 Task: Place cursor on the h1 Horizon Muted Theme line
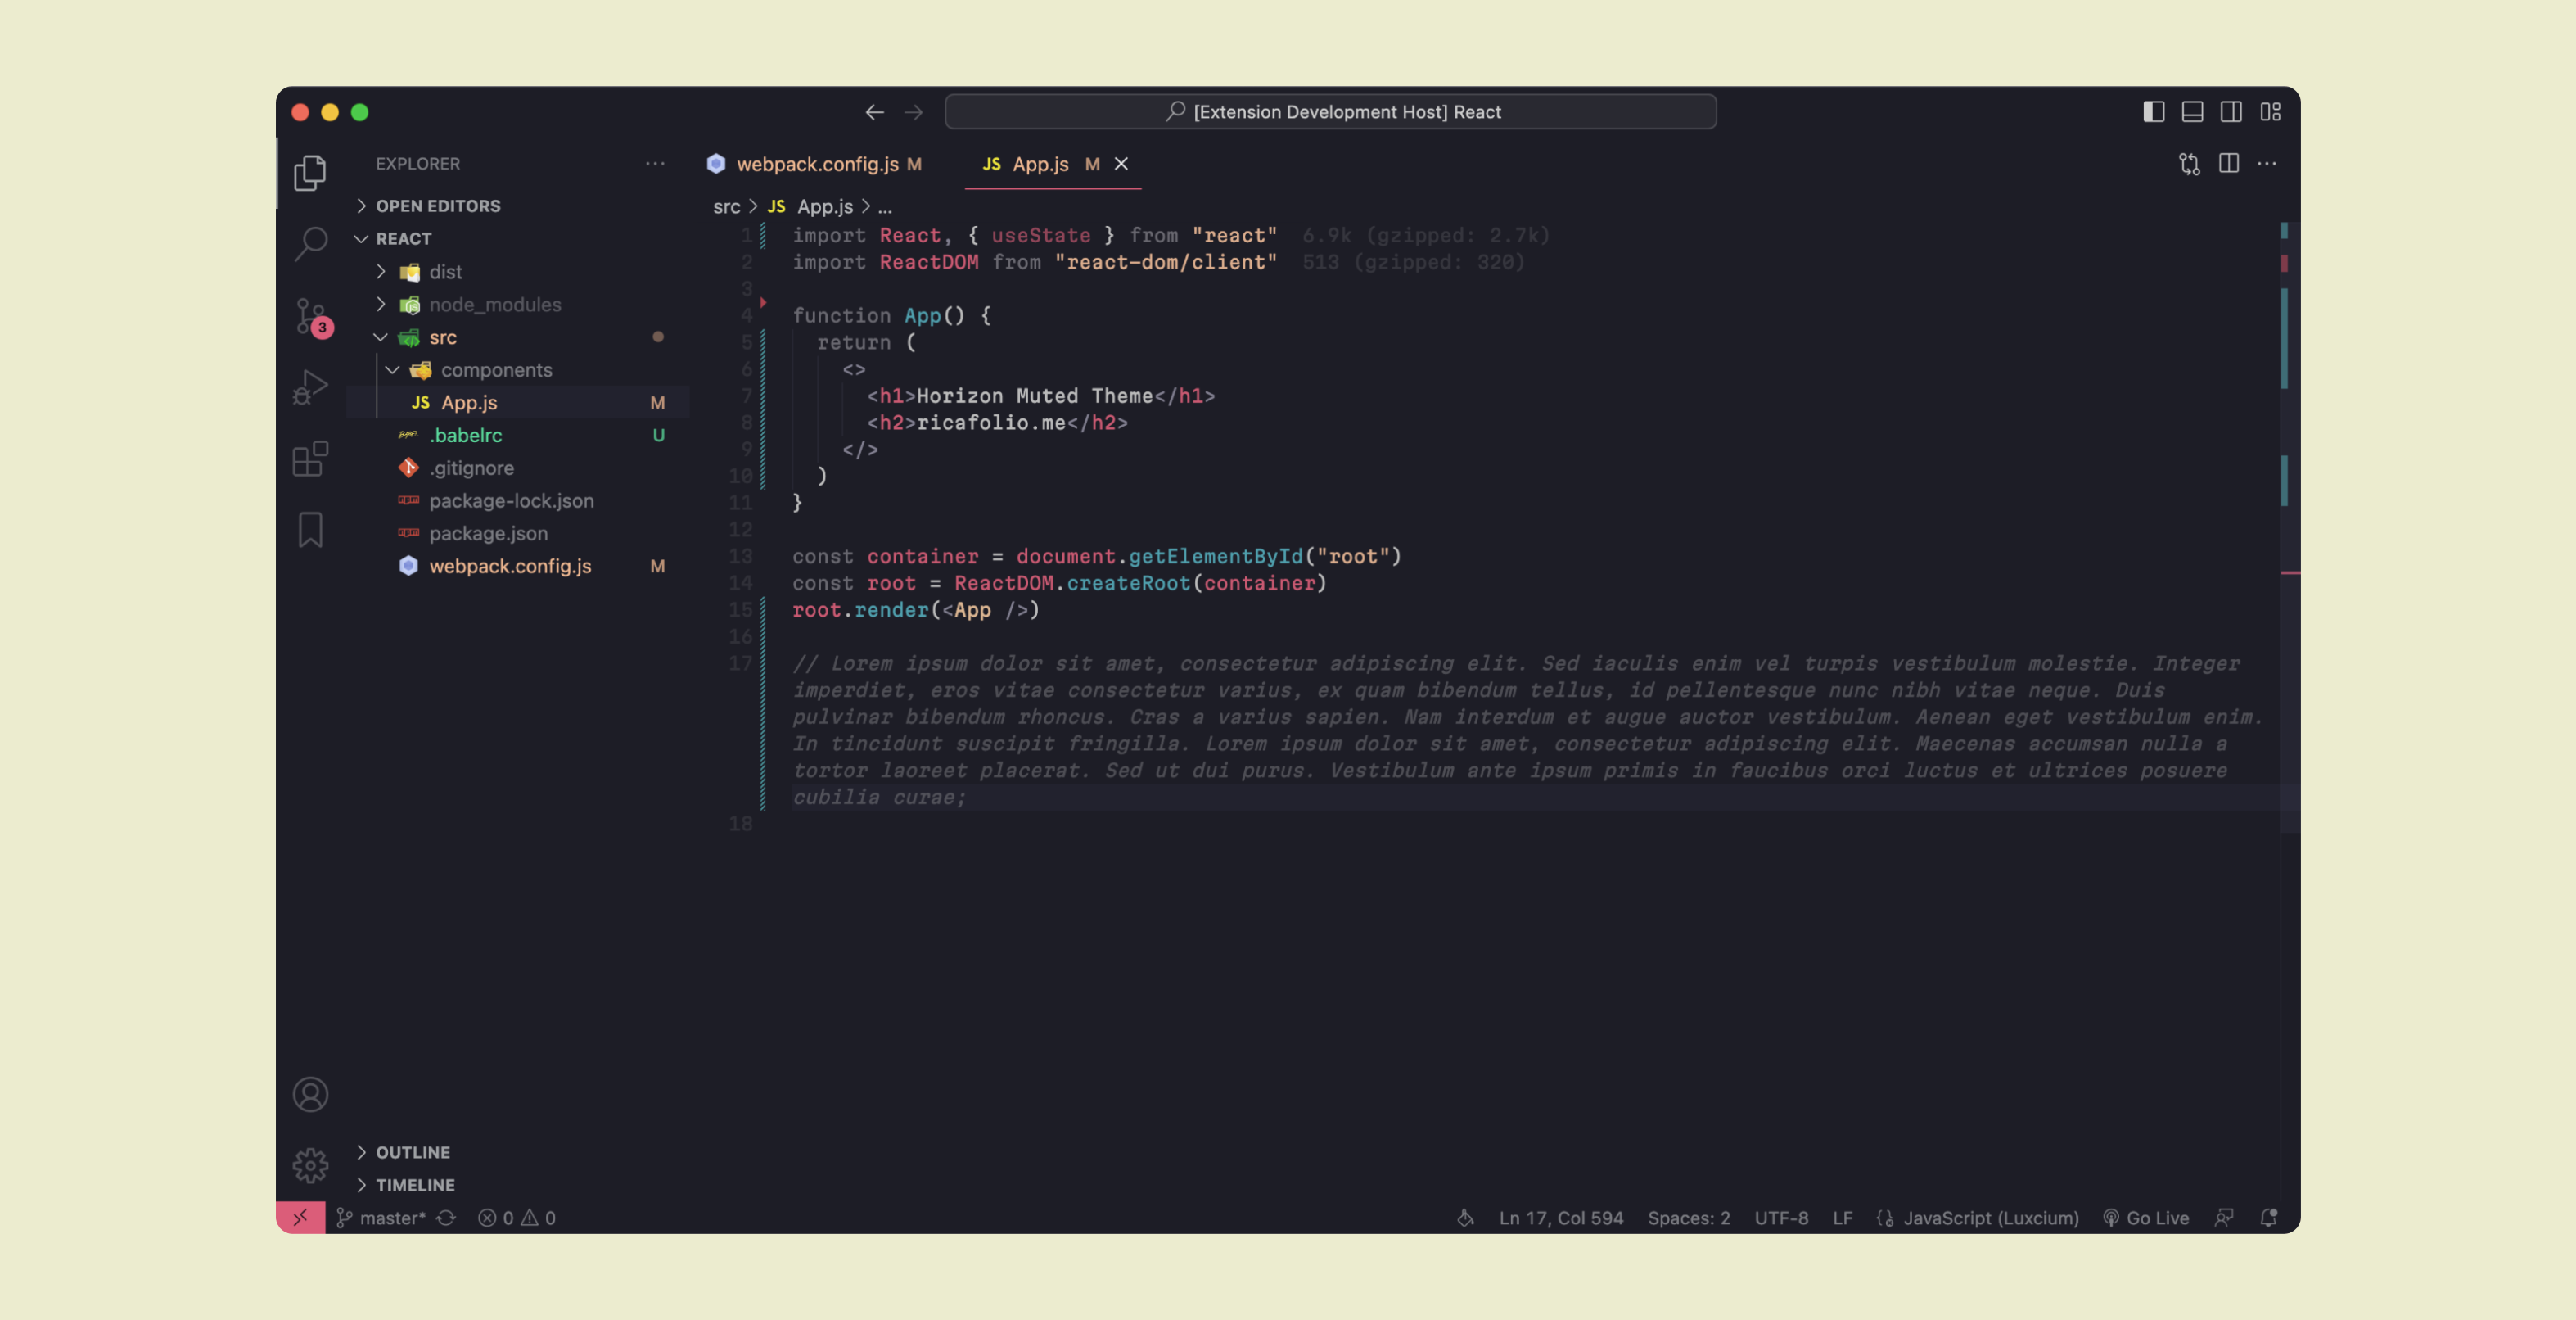click(1040, 396)
